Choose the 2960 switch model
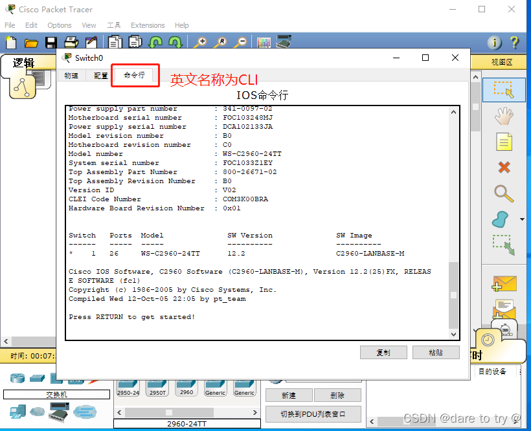Screen dimensions: 531x431 click(x=186, y=388)
